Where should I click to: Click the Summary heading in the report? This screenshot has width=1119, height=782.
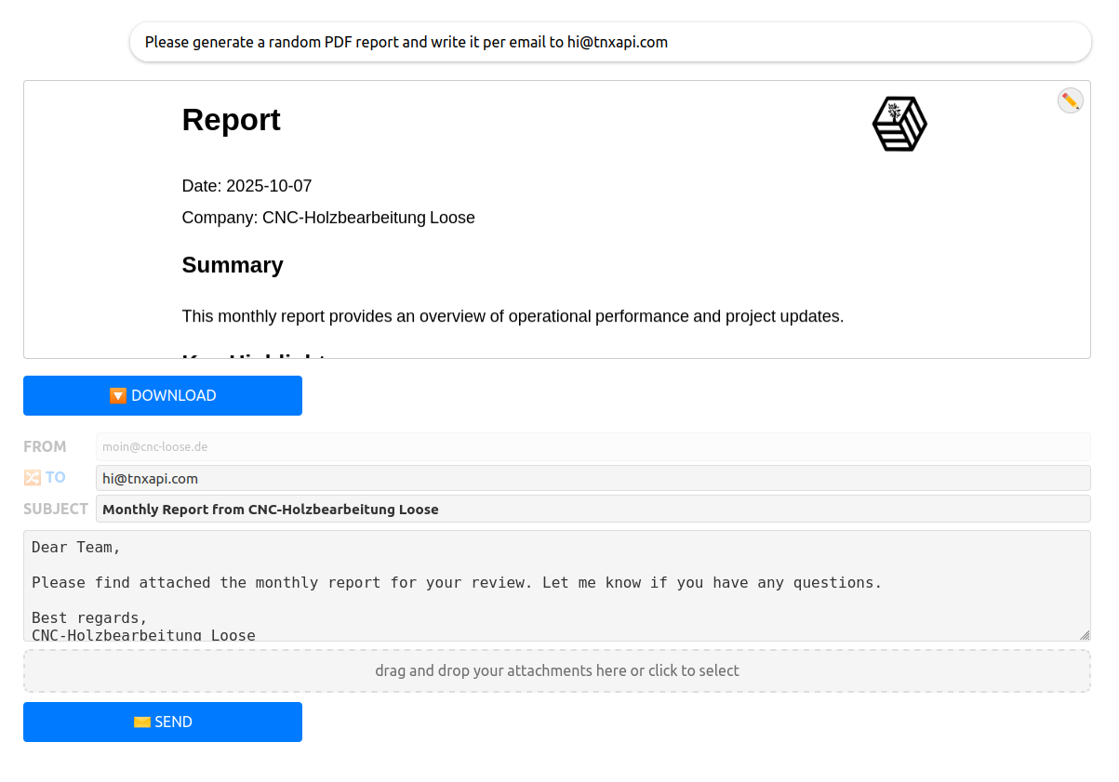pyautogui.click(x=233, y=265)
